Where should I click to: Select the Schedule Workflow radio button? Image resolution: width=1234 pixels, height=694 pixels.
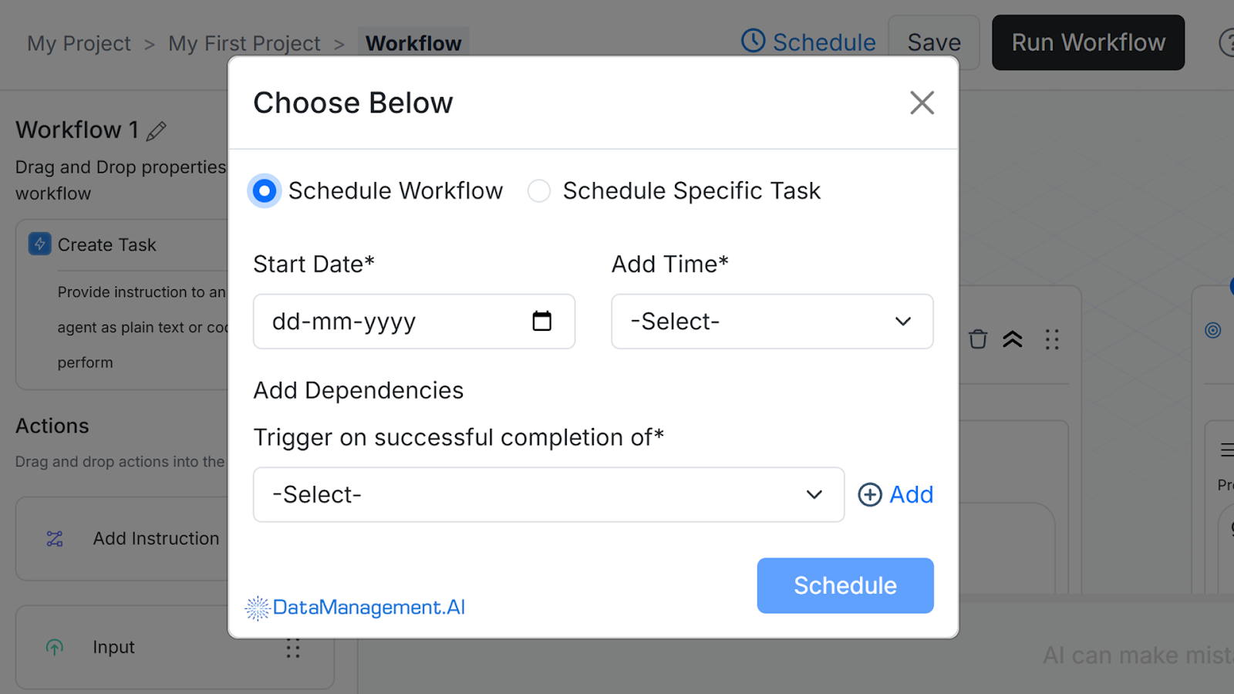pyautogui.click(x=264, y=190)
